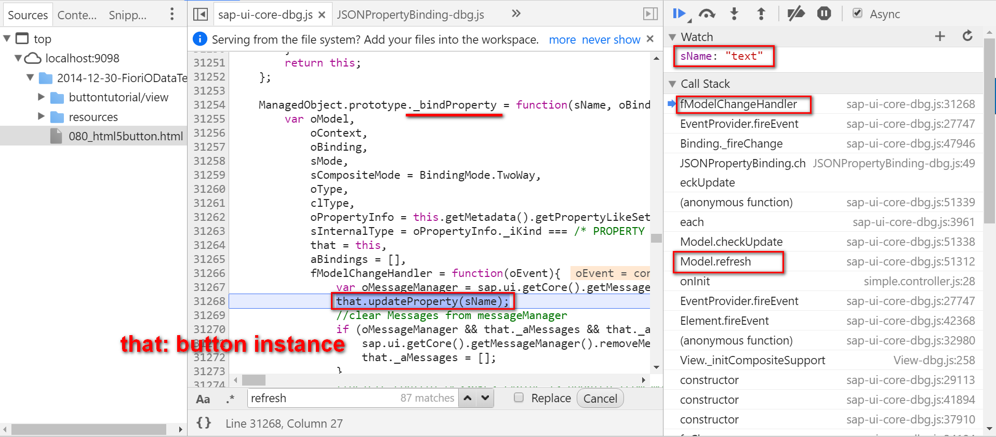Add a new watch expression
The image size is (996, 437).
point(940,36)
